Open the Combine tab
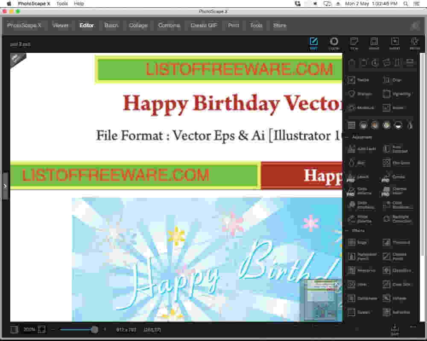427x341 pixels. tap(169, 26)
